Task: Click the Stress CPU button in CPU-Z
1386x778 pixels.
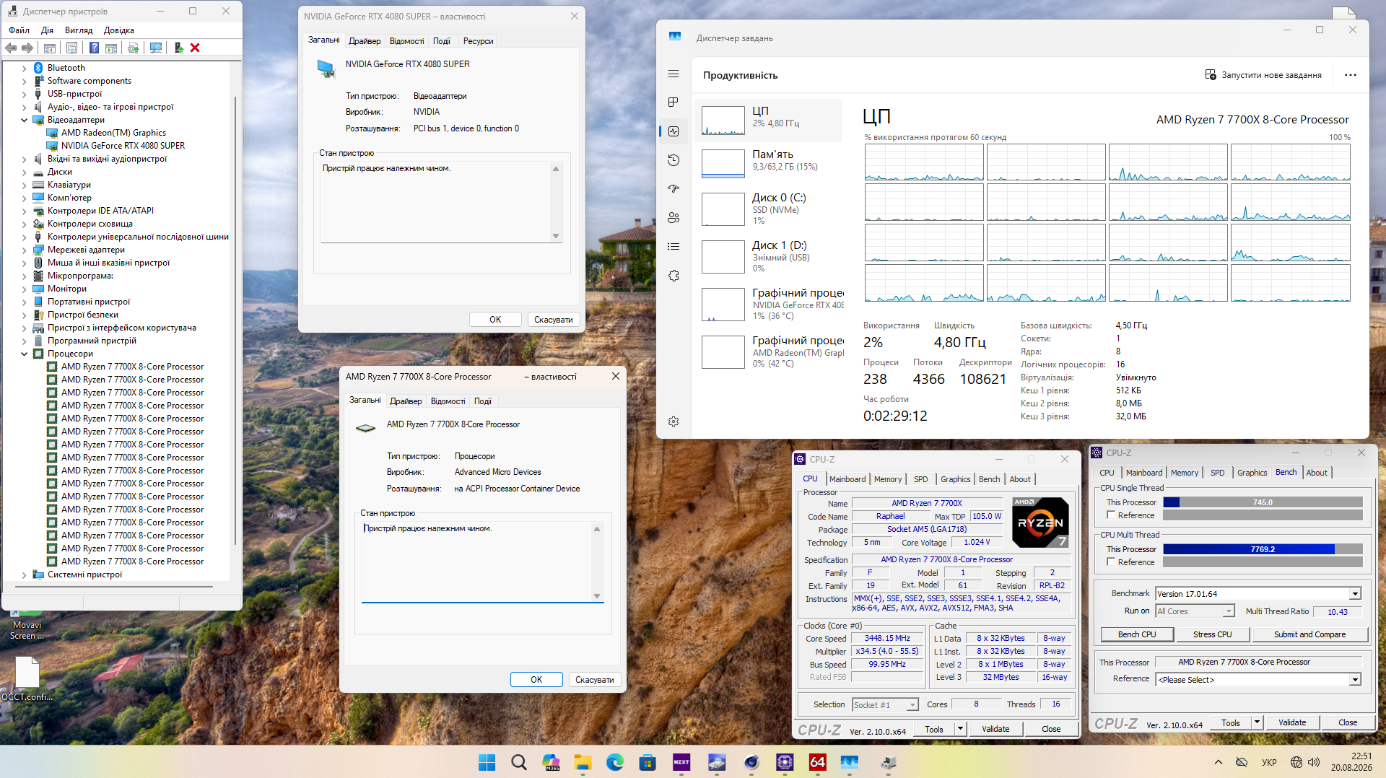Action: (x=1213, y=634)
